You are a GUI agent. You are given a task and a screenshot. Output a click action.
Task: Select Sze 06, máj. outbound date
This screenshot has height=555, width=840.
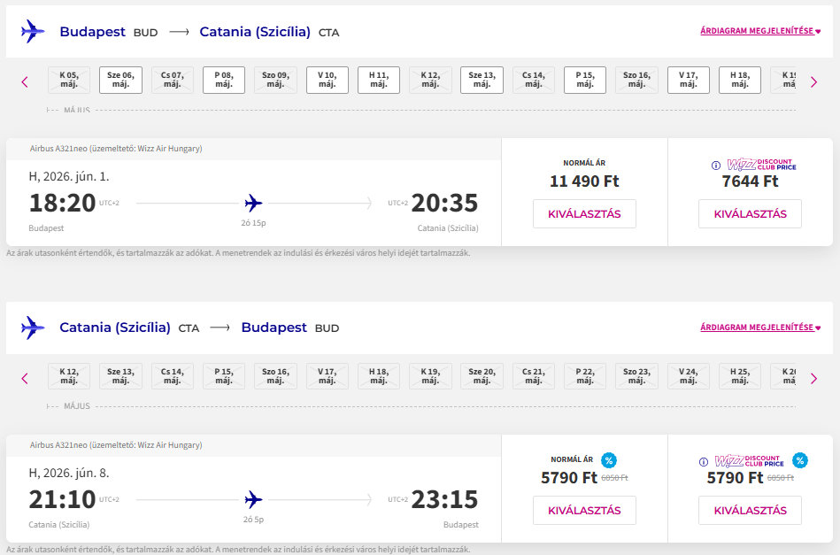[x=120, y=80]
